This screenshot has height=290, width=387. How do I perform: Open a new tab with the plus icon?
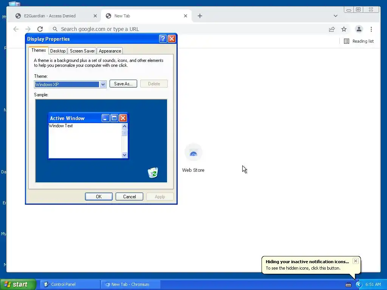200,16
